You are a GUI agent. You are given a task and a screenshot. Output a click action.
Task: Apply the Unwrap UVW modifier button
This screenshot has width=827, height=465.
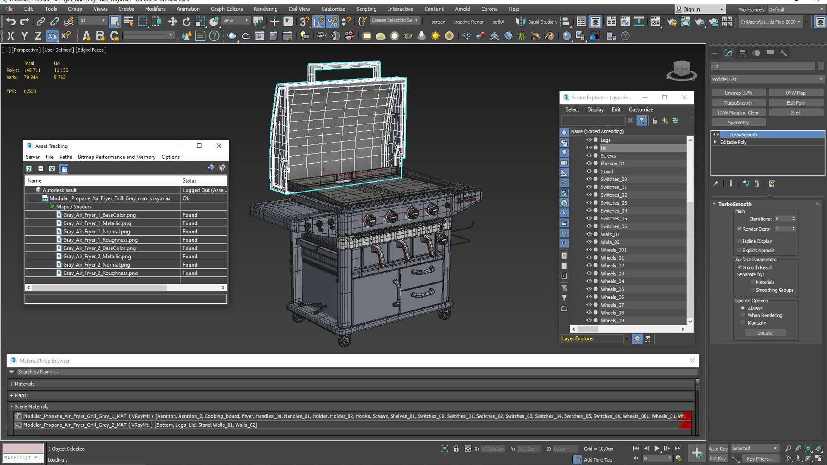(x=738, y=93)
